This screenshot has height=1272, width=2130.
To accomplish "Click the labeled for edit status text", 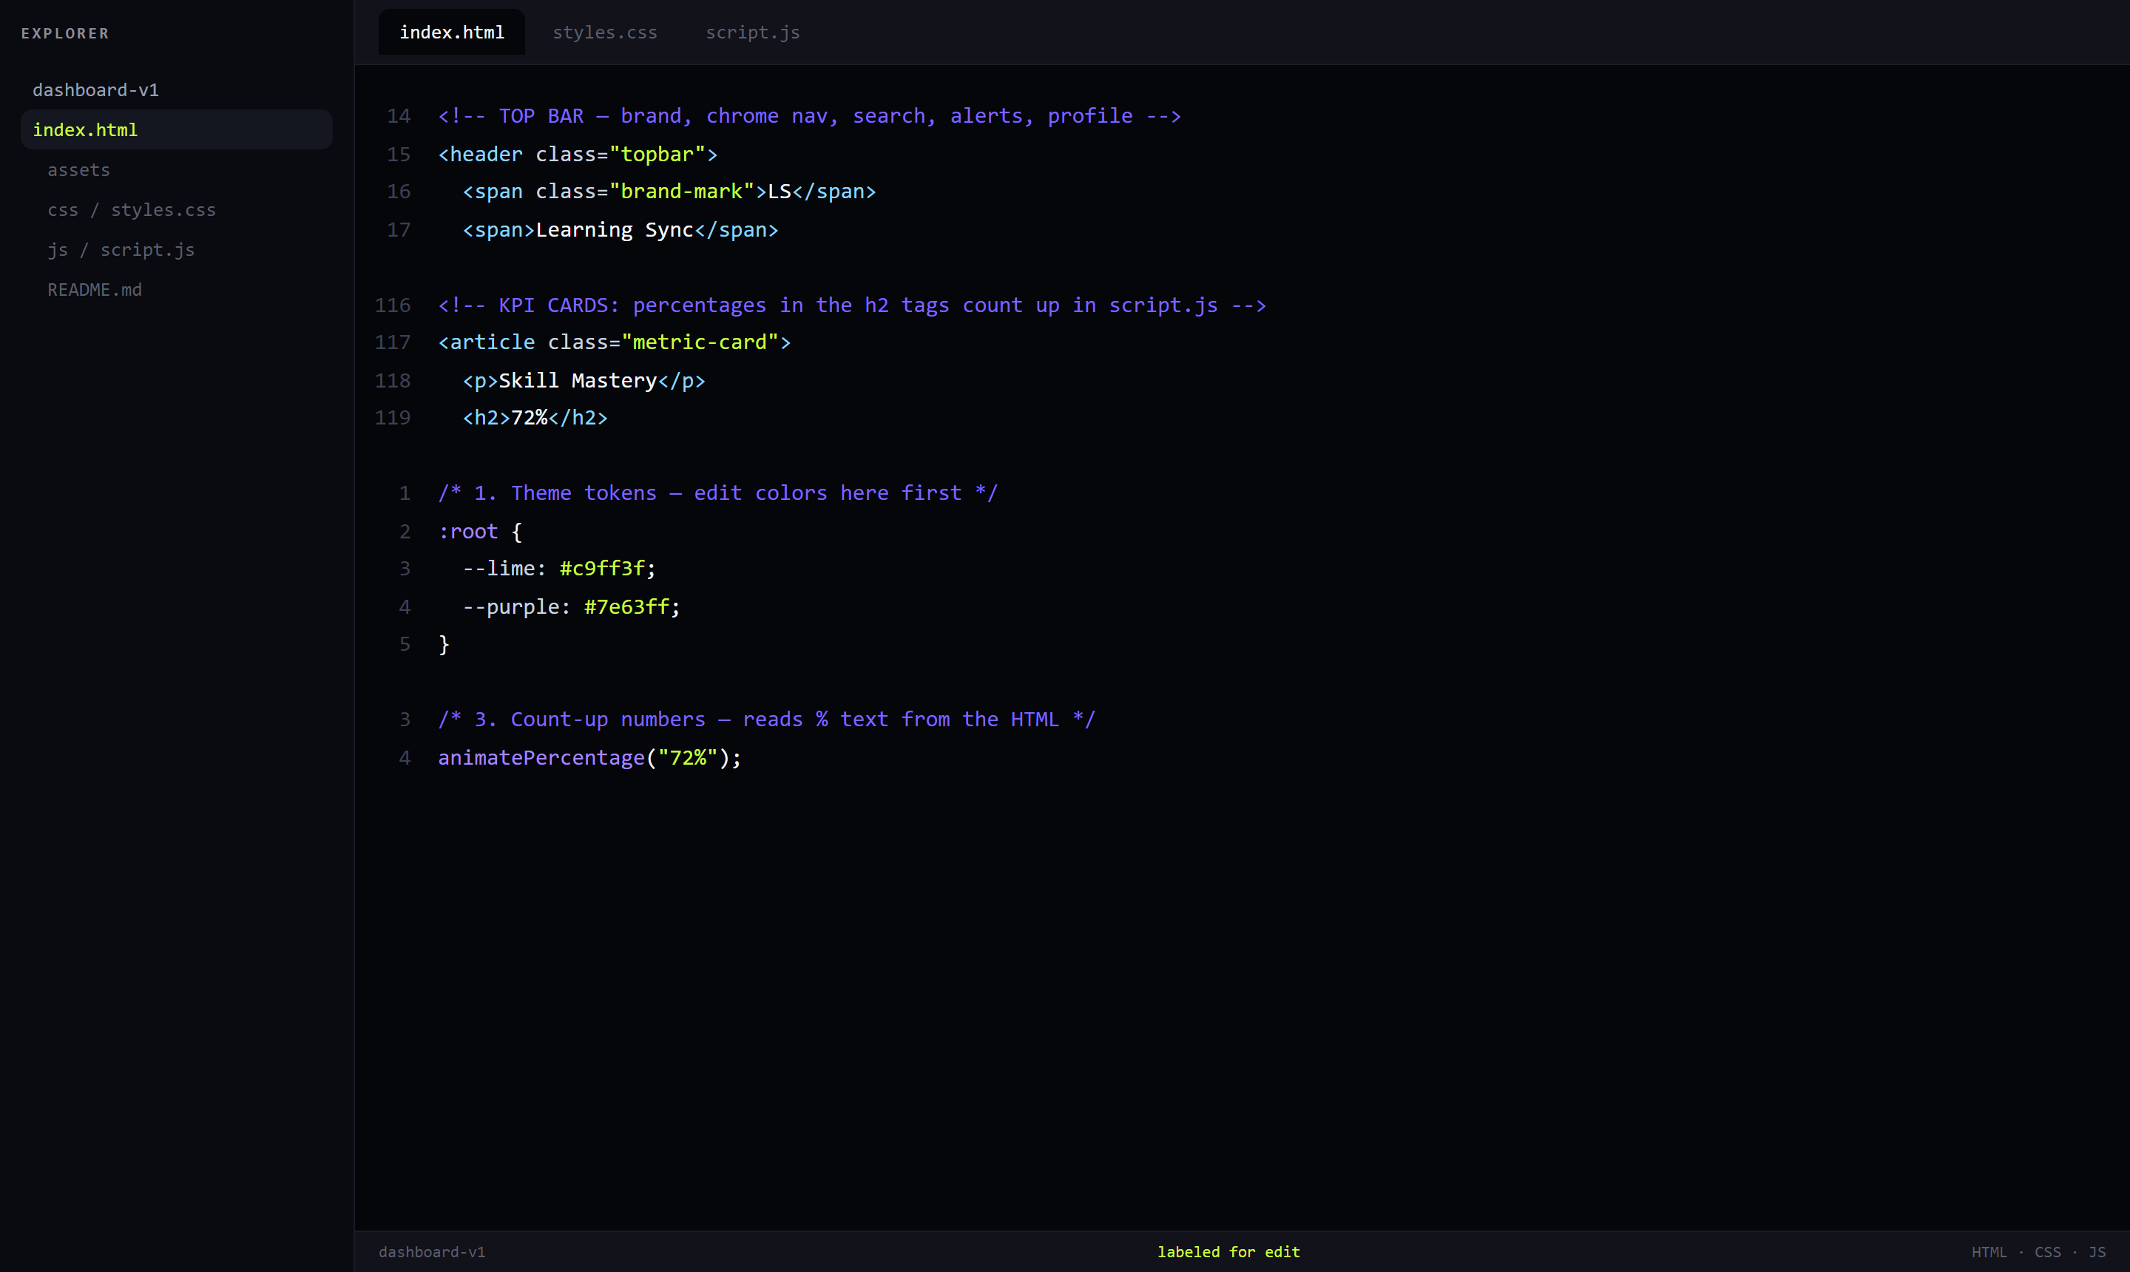I will click(1228, 1252).
